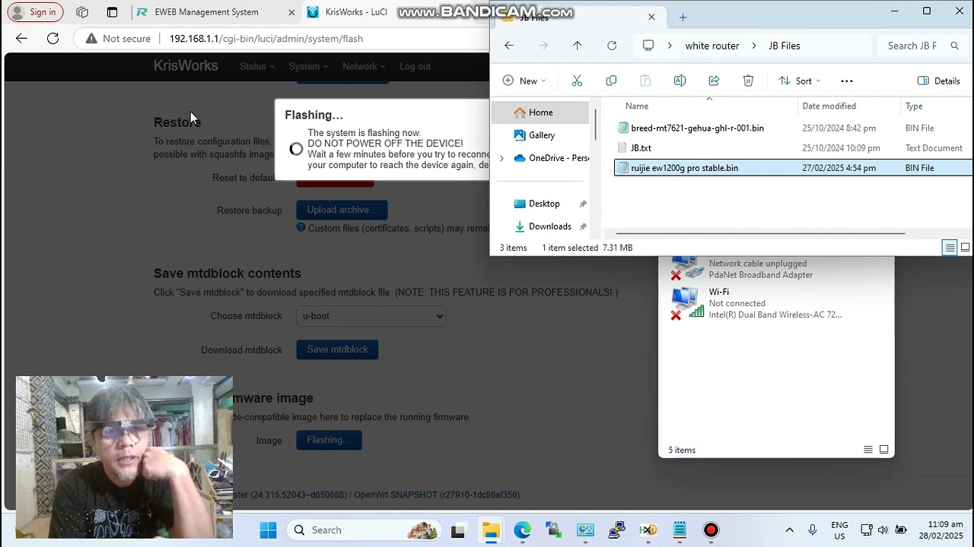The image size is (974, 547).
Task: Open Notepad icon on the taskbar
Action: (680, 530)
